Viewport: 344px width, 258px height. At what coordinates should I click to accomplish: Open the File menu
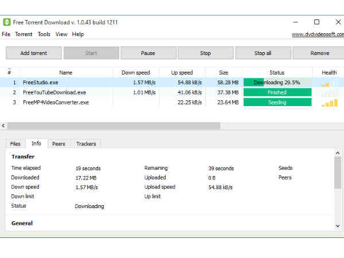click(6, 34)
